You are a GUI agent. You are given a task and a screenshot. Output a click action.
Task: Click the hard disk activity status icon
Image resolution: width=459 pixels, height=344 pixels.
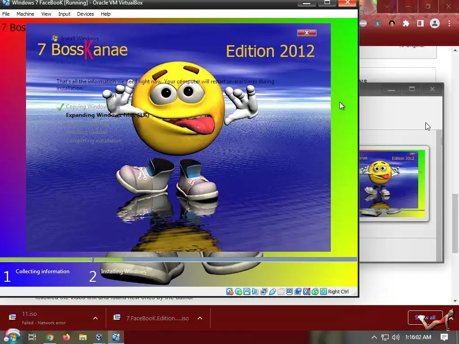230,292
